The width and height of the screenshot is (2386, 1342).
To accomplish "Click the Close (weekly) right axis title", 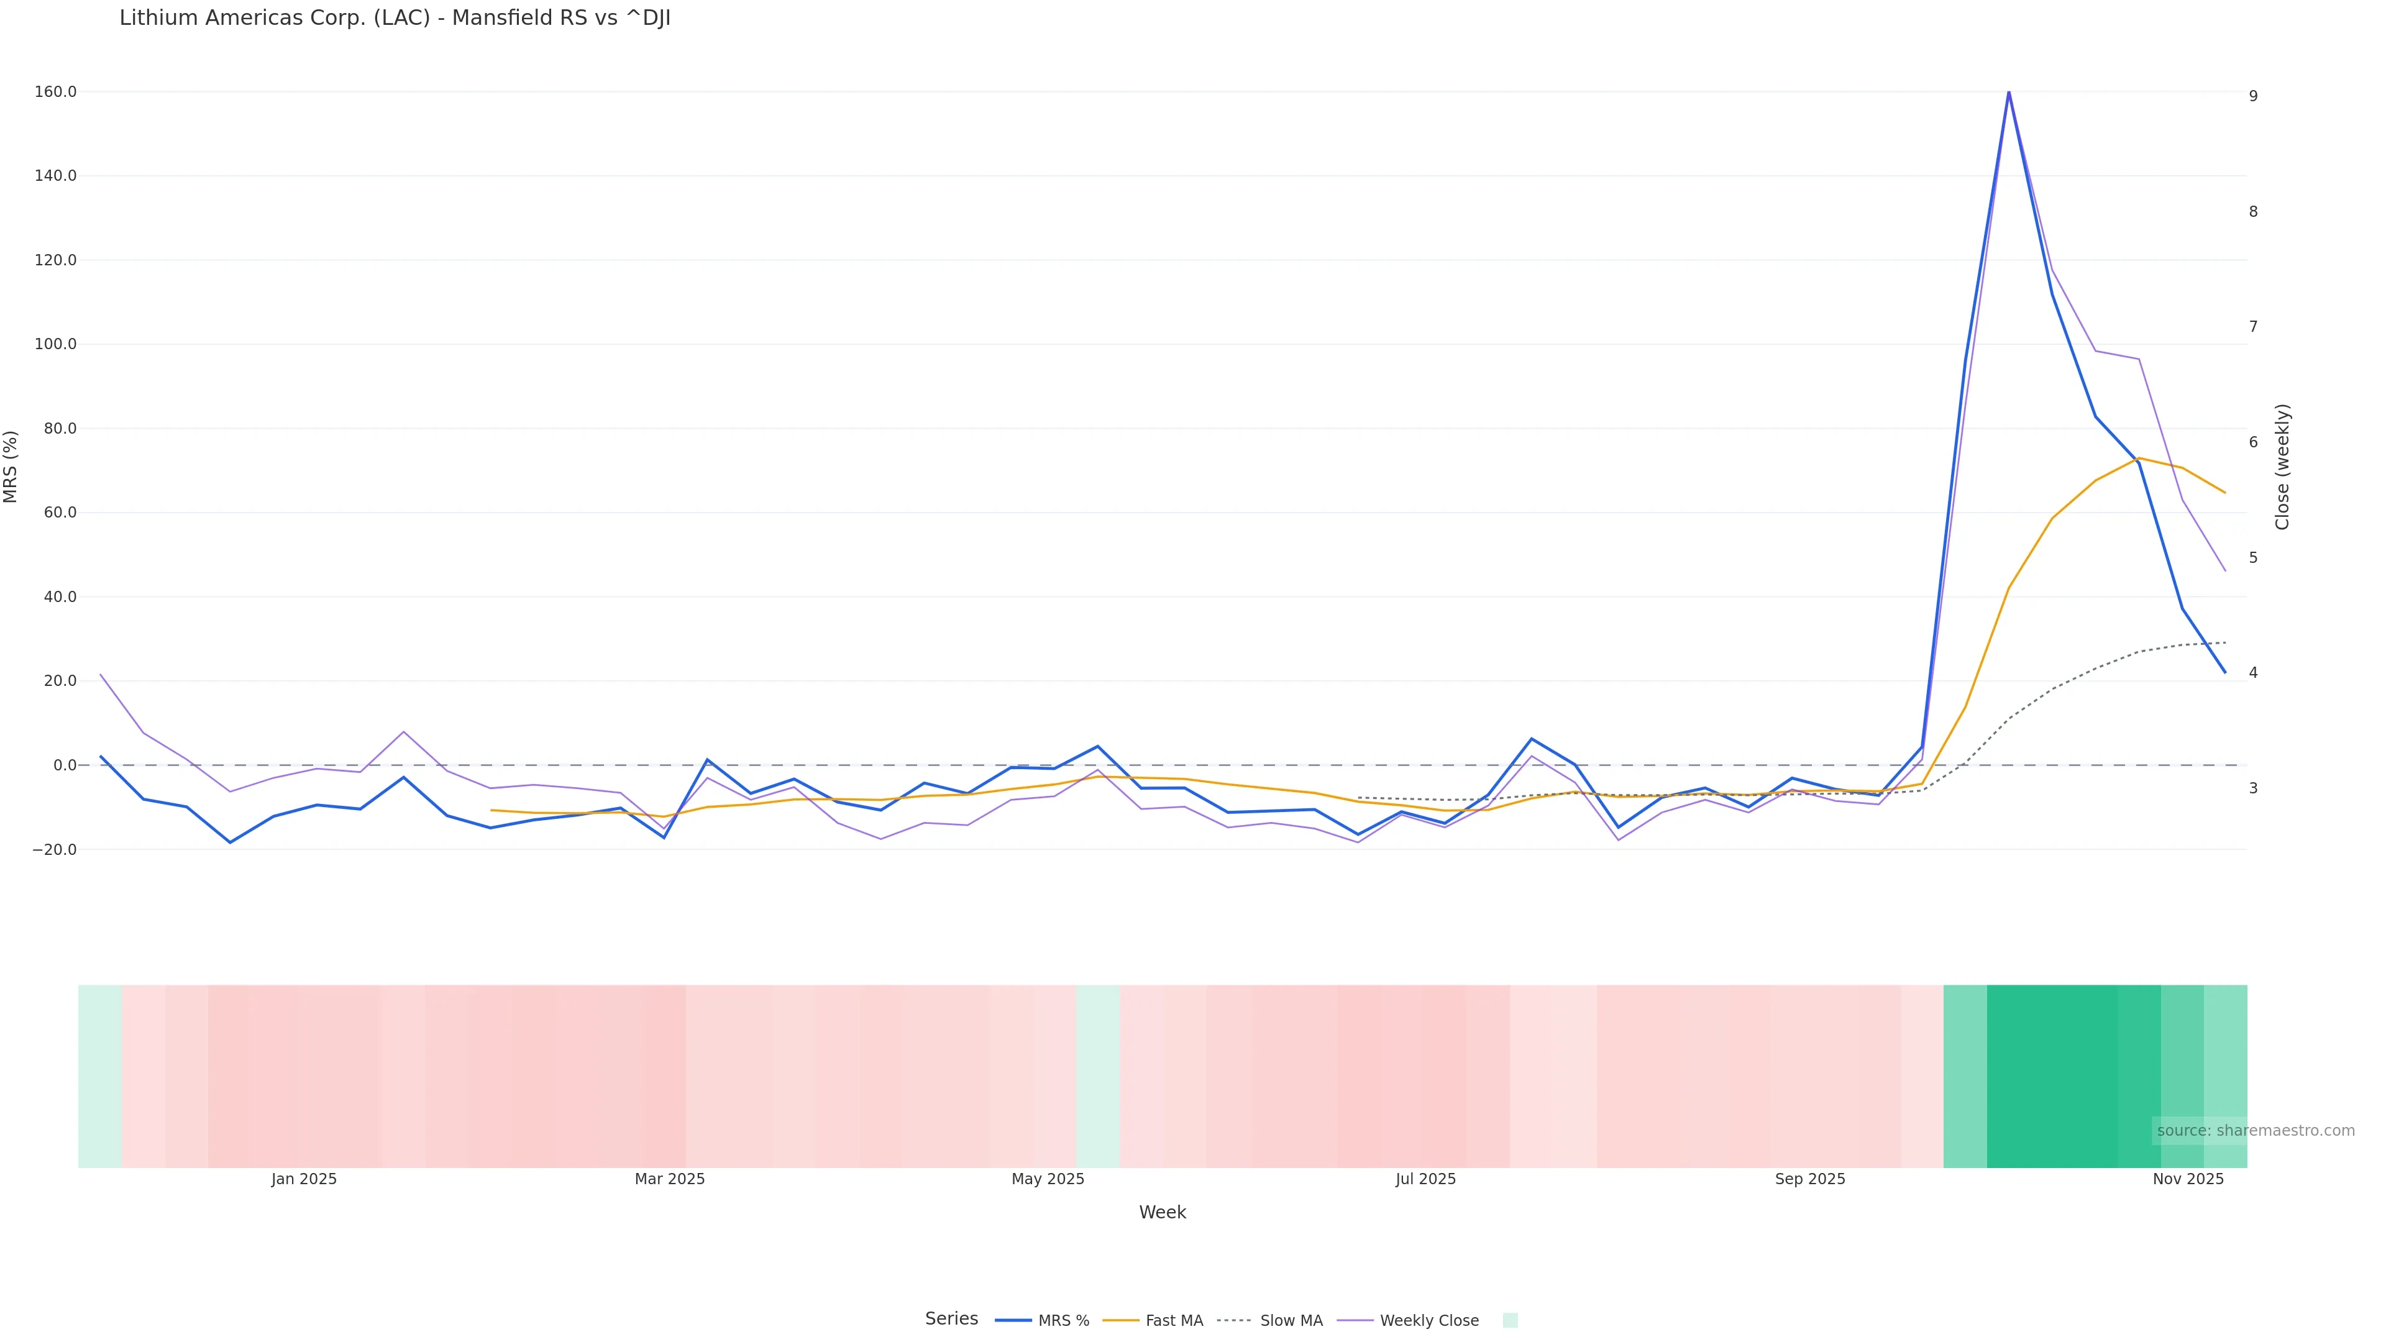I will [x=2282, y=466].
